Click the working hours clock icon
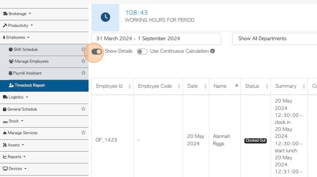Screen dimensions: 317x177 click(105, 17)
